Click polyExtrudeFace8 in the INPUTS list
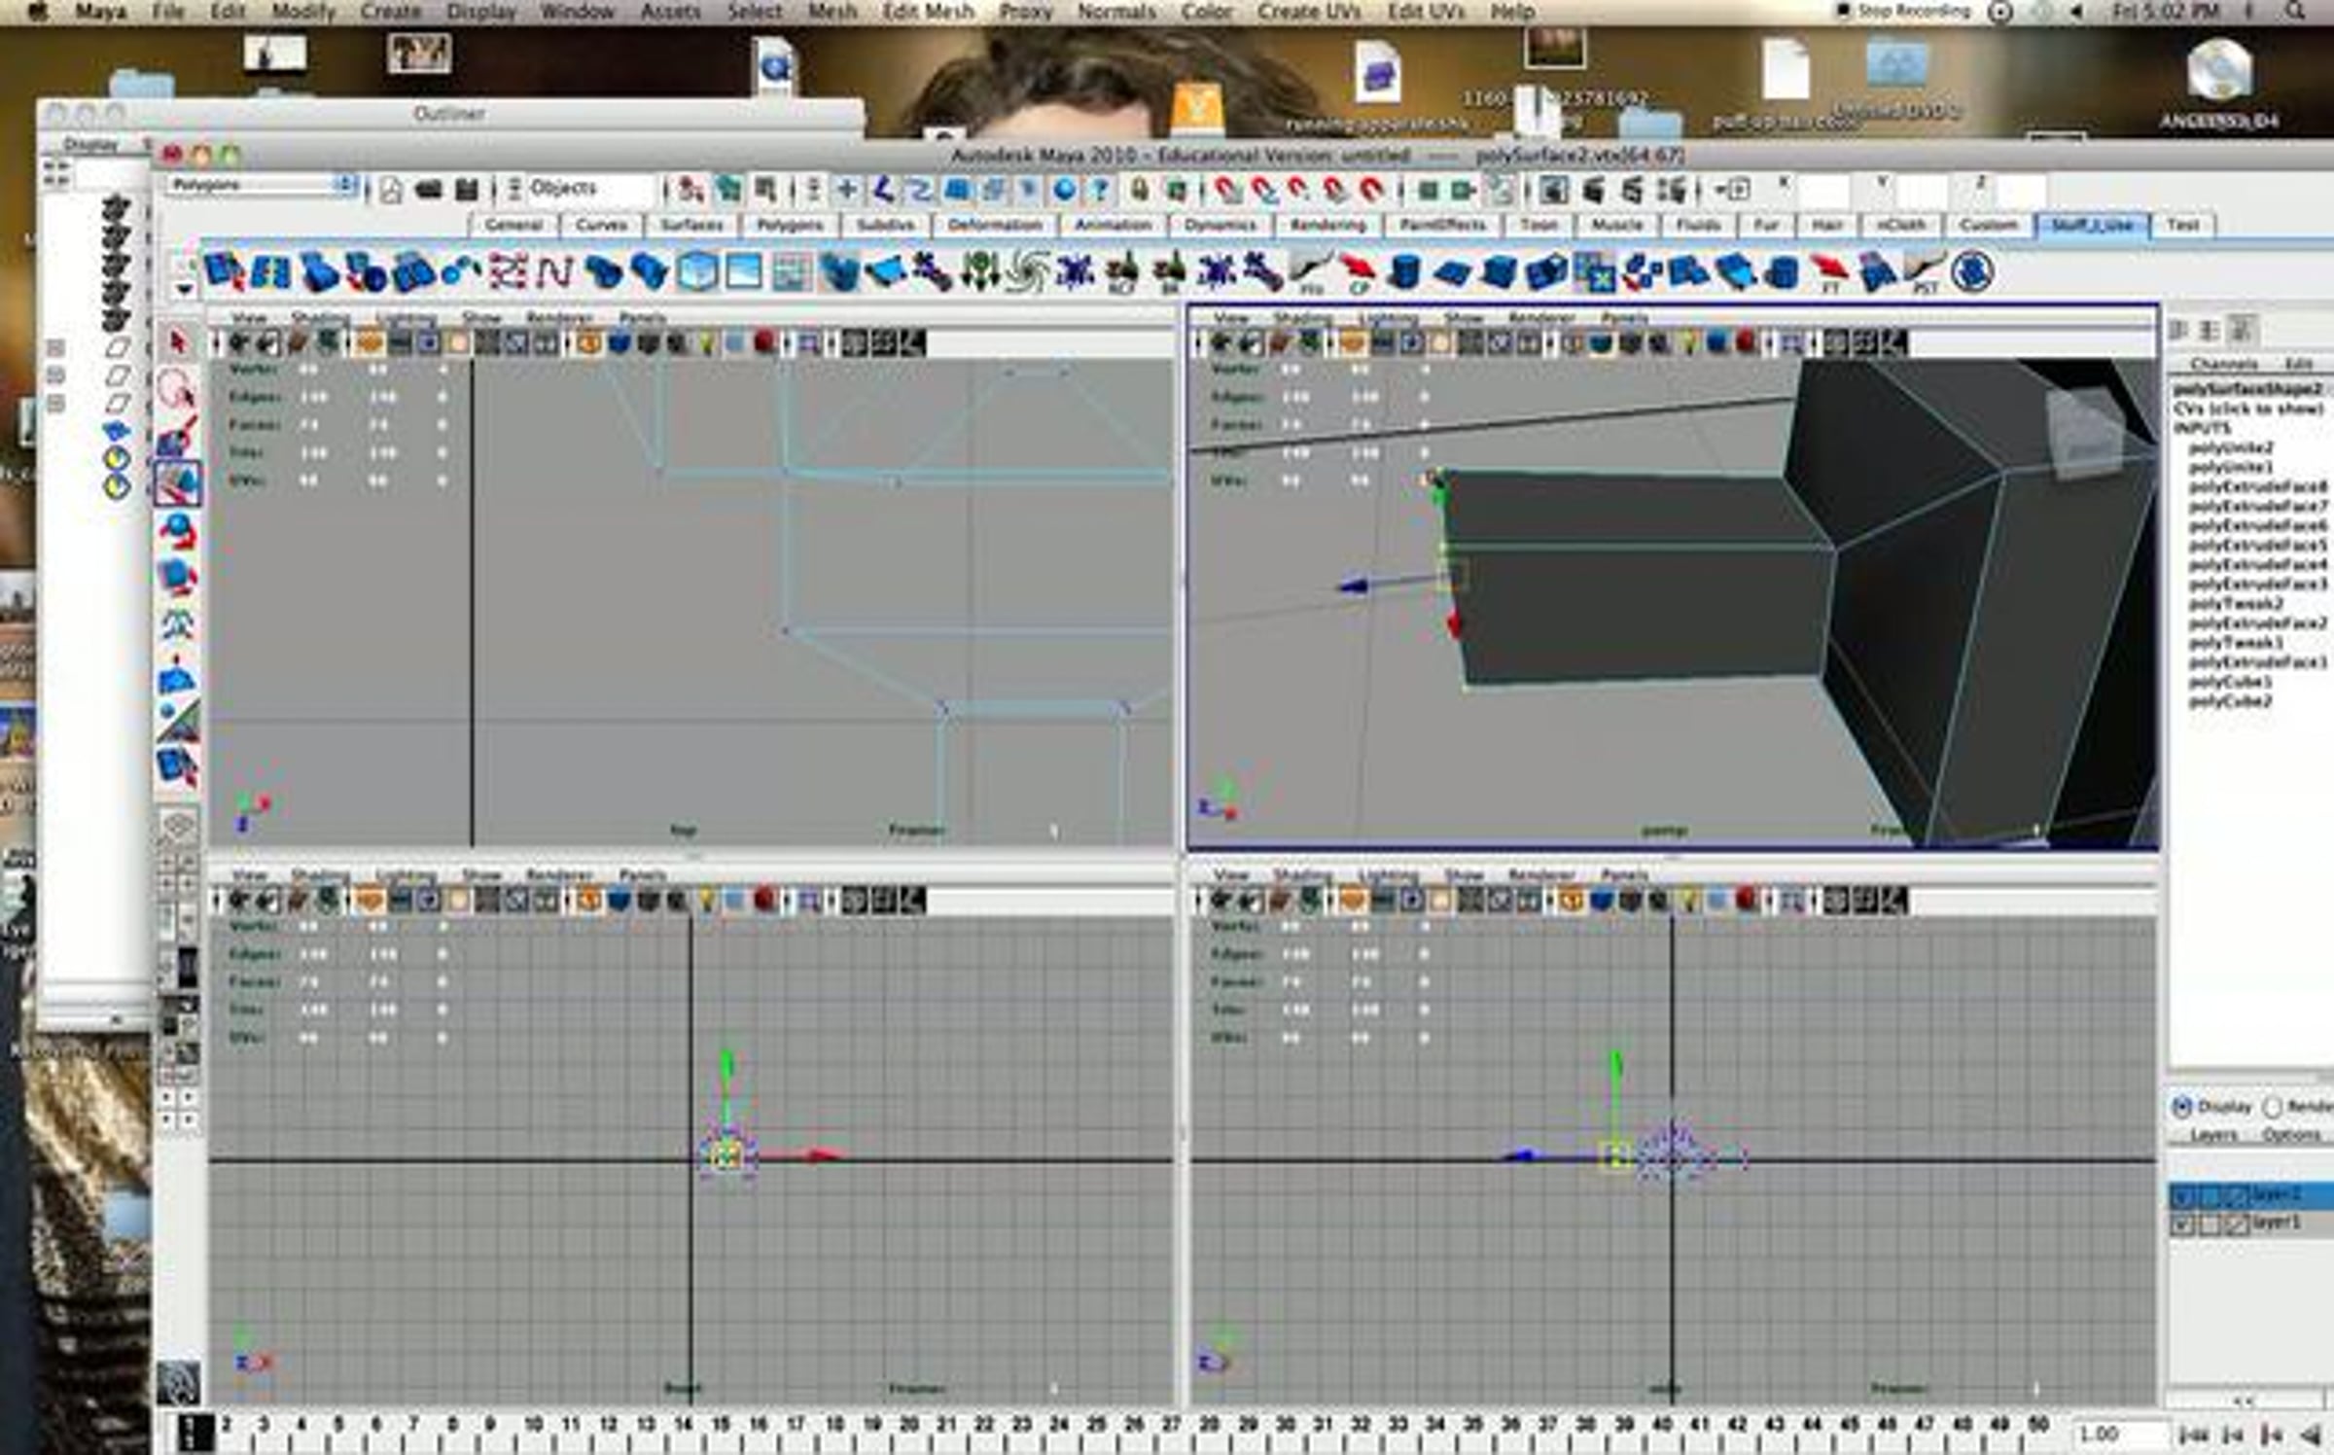Screen dimensions: 2334x1455 point(2257,486)
